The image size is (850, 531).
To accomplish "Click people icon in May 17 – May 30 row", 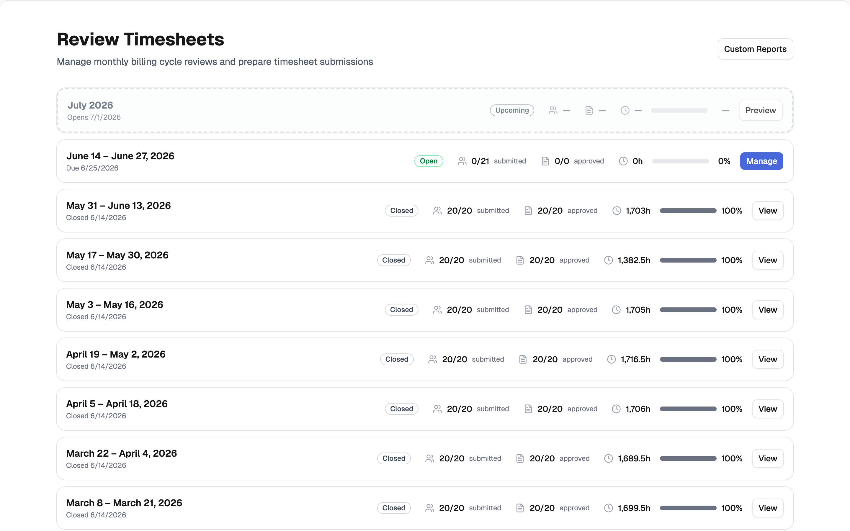I will point(429,260).
